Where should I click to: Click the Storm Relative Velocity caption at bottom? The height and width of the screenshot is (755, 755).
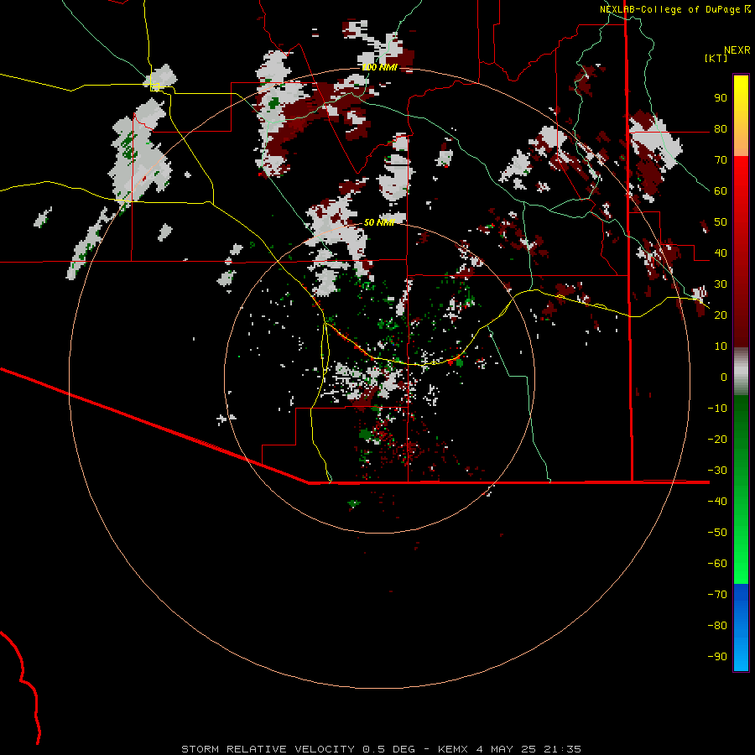point(381,749)
